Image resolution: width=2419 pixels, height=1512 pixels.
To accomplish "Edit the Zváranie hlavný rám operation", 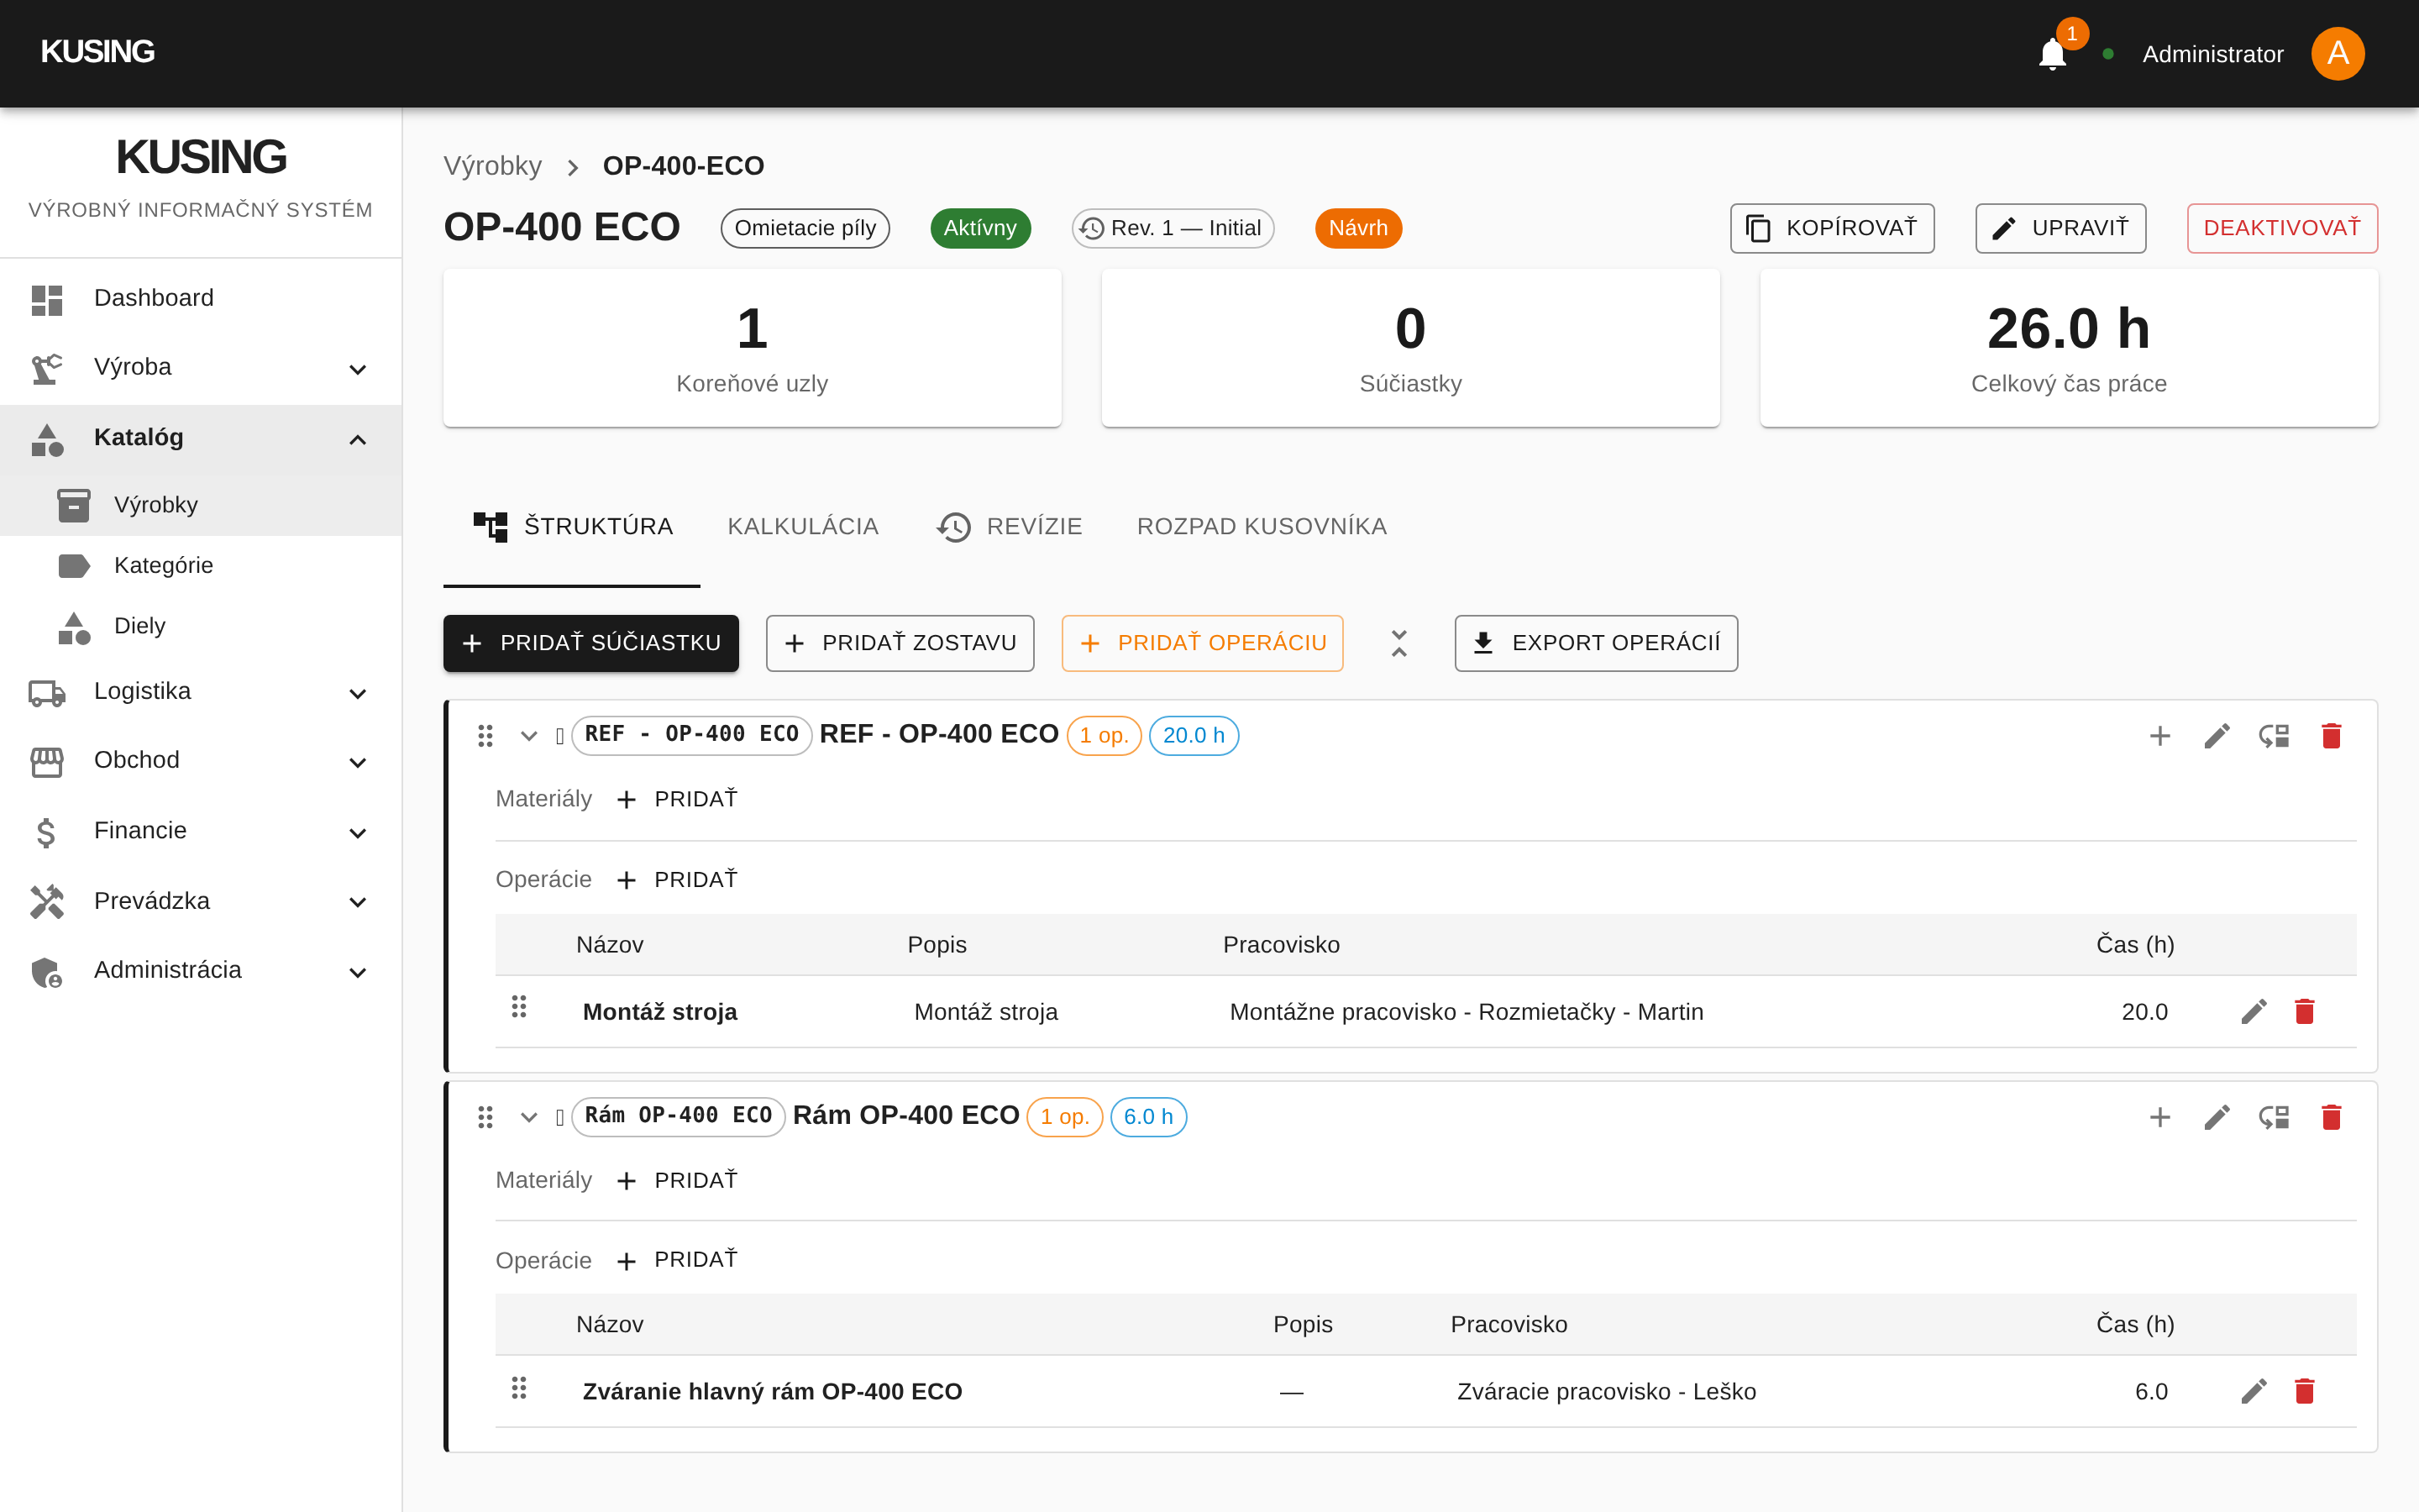I will tap(2253, 1391).
